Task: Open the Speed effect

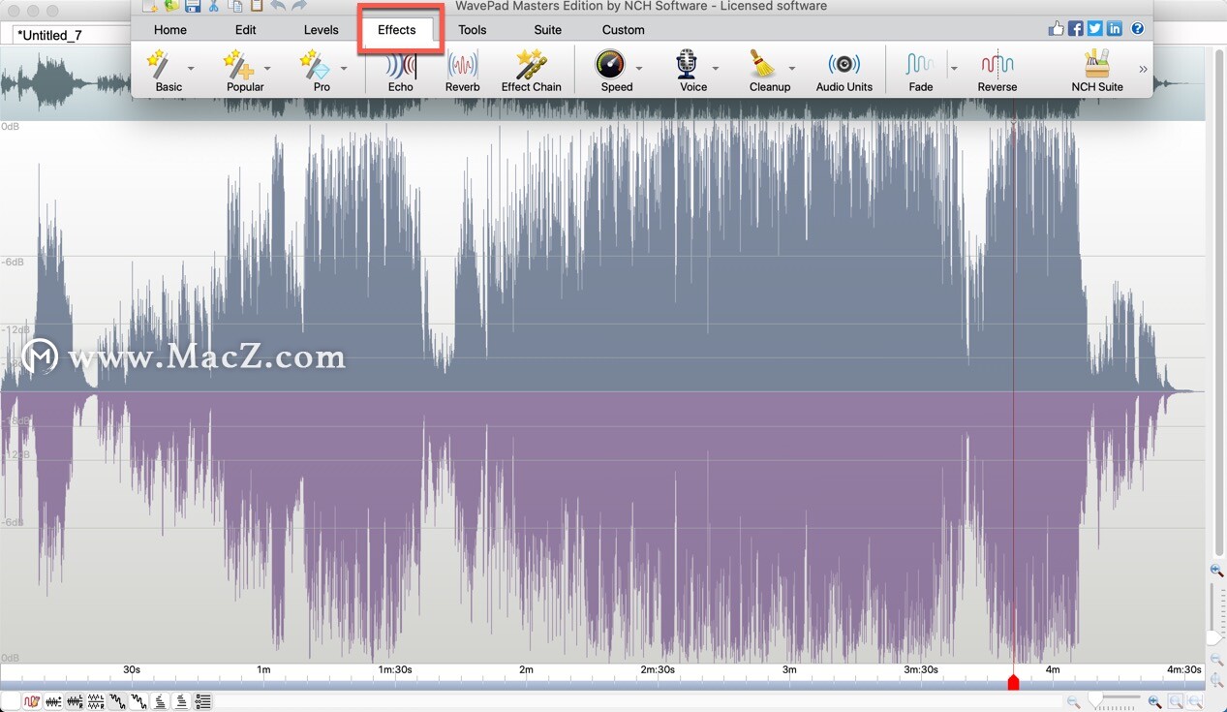Action: (616, 72)
